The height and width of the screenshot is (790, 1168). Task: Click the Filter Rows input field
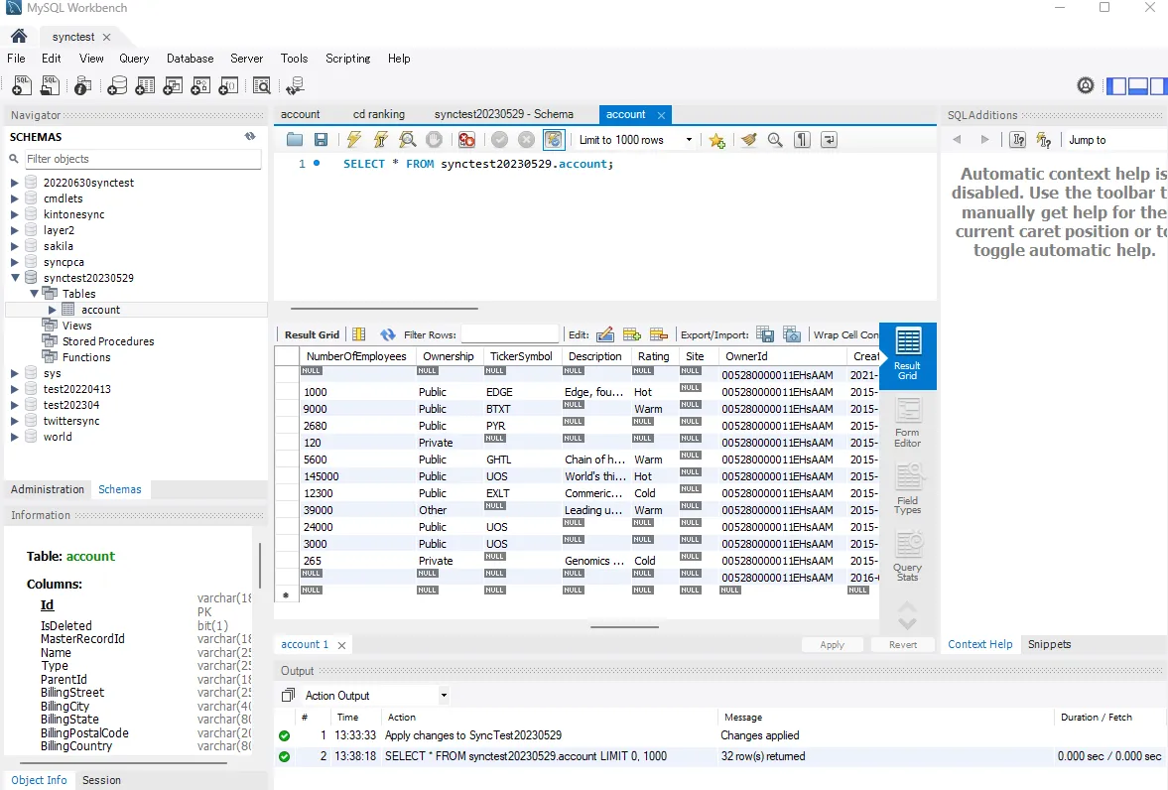click(509, 333)
